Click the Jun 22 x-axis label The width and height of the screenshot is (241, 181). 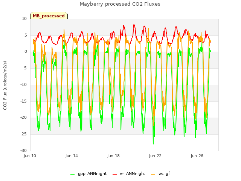[x=155, y=156]
